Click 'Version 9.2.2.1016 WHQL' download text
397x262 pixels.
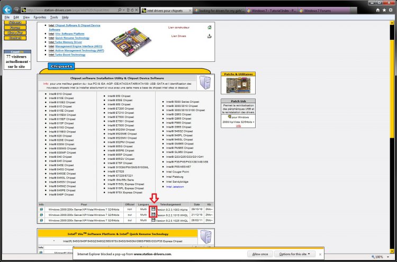[x=172, y=215]
